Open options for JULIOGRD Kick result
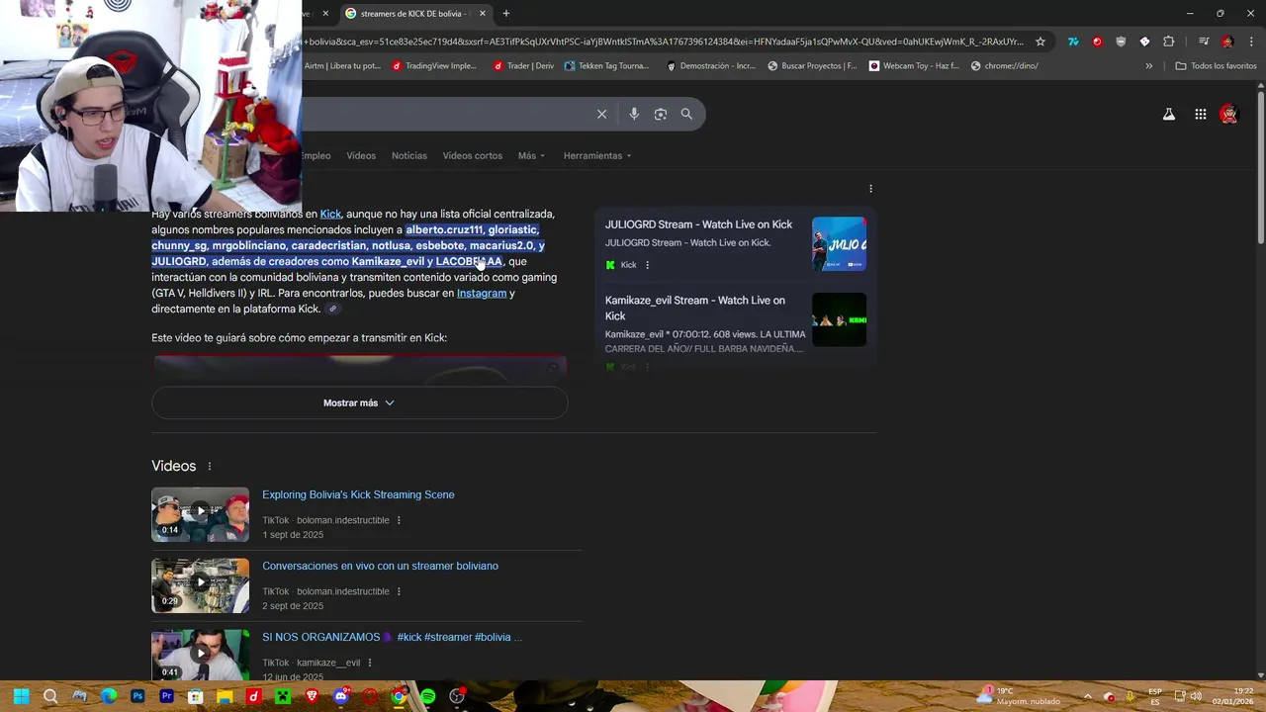Image resolution: width=1266 pixels, height=712 pixels. (x=648, y=265)
